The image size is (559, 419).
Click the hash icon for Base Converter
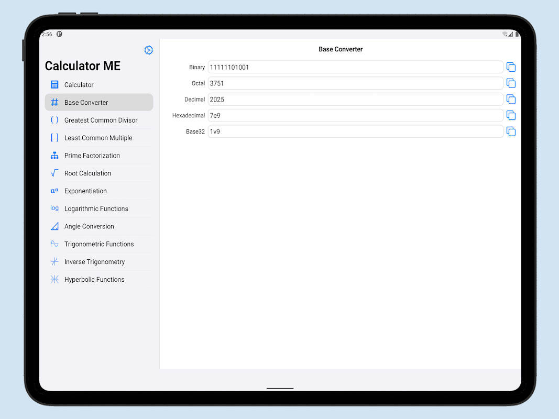pyautogui.click(x=54, y=102)
